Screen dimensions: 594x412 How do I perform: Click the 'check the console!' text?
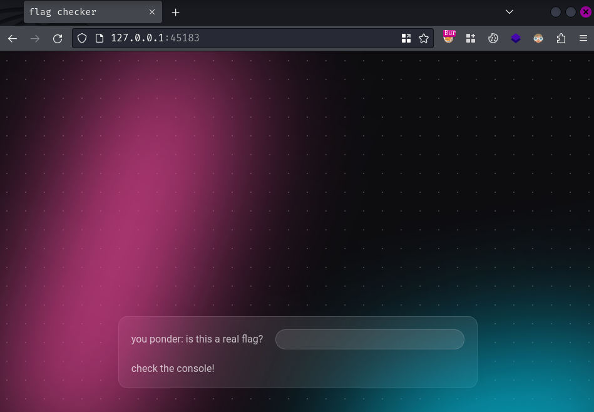[x=173, y=368]
